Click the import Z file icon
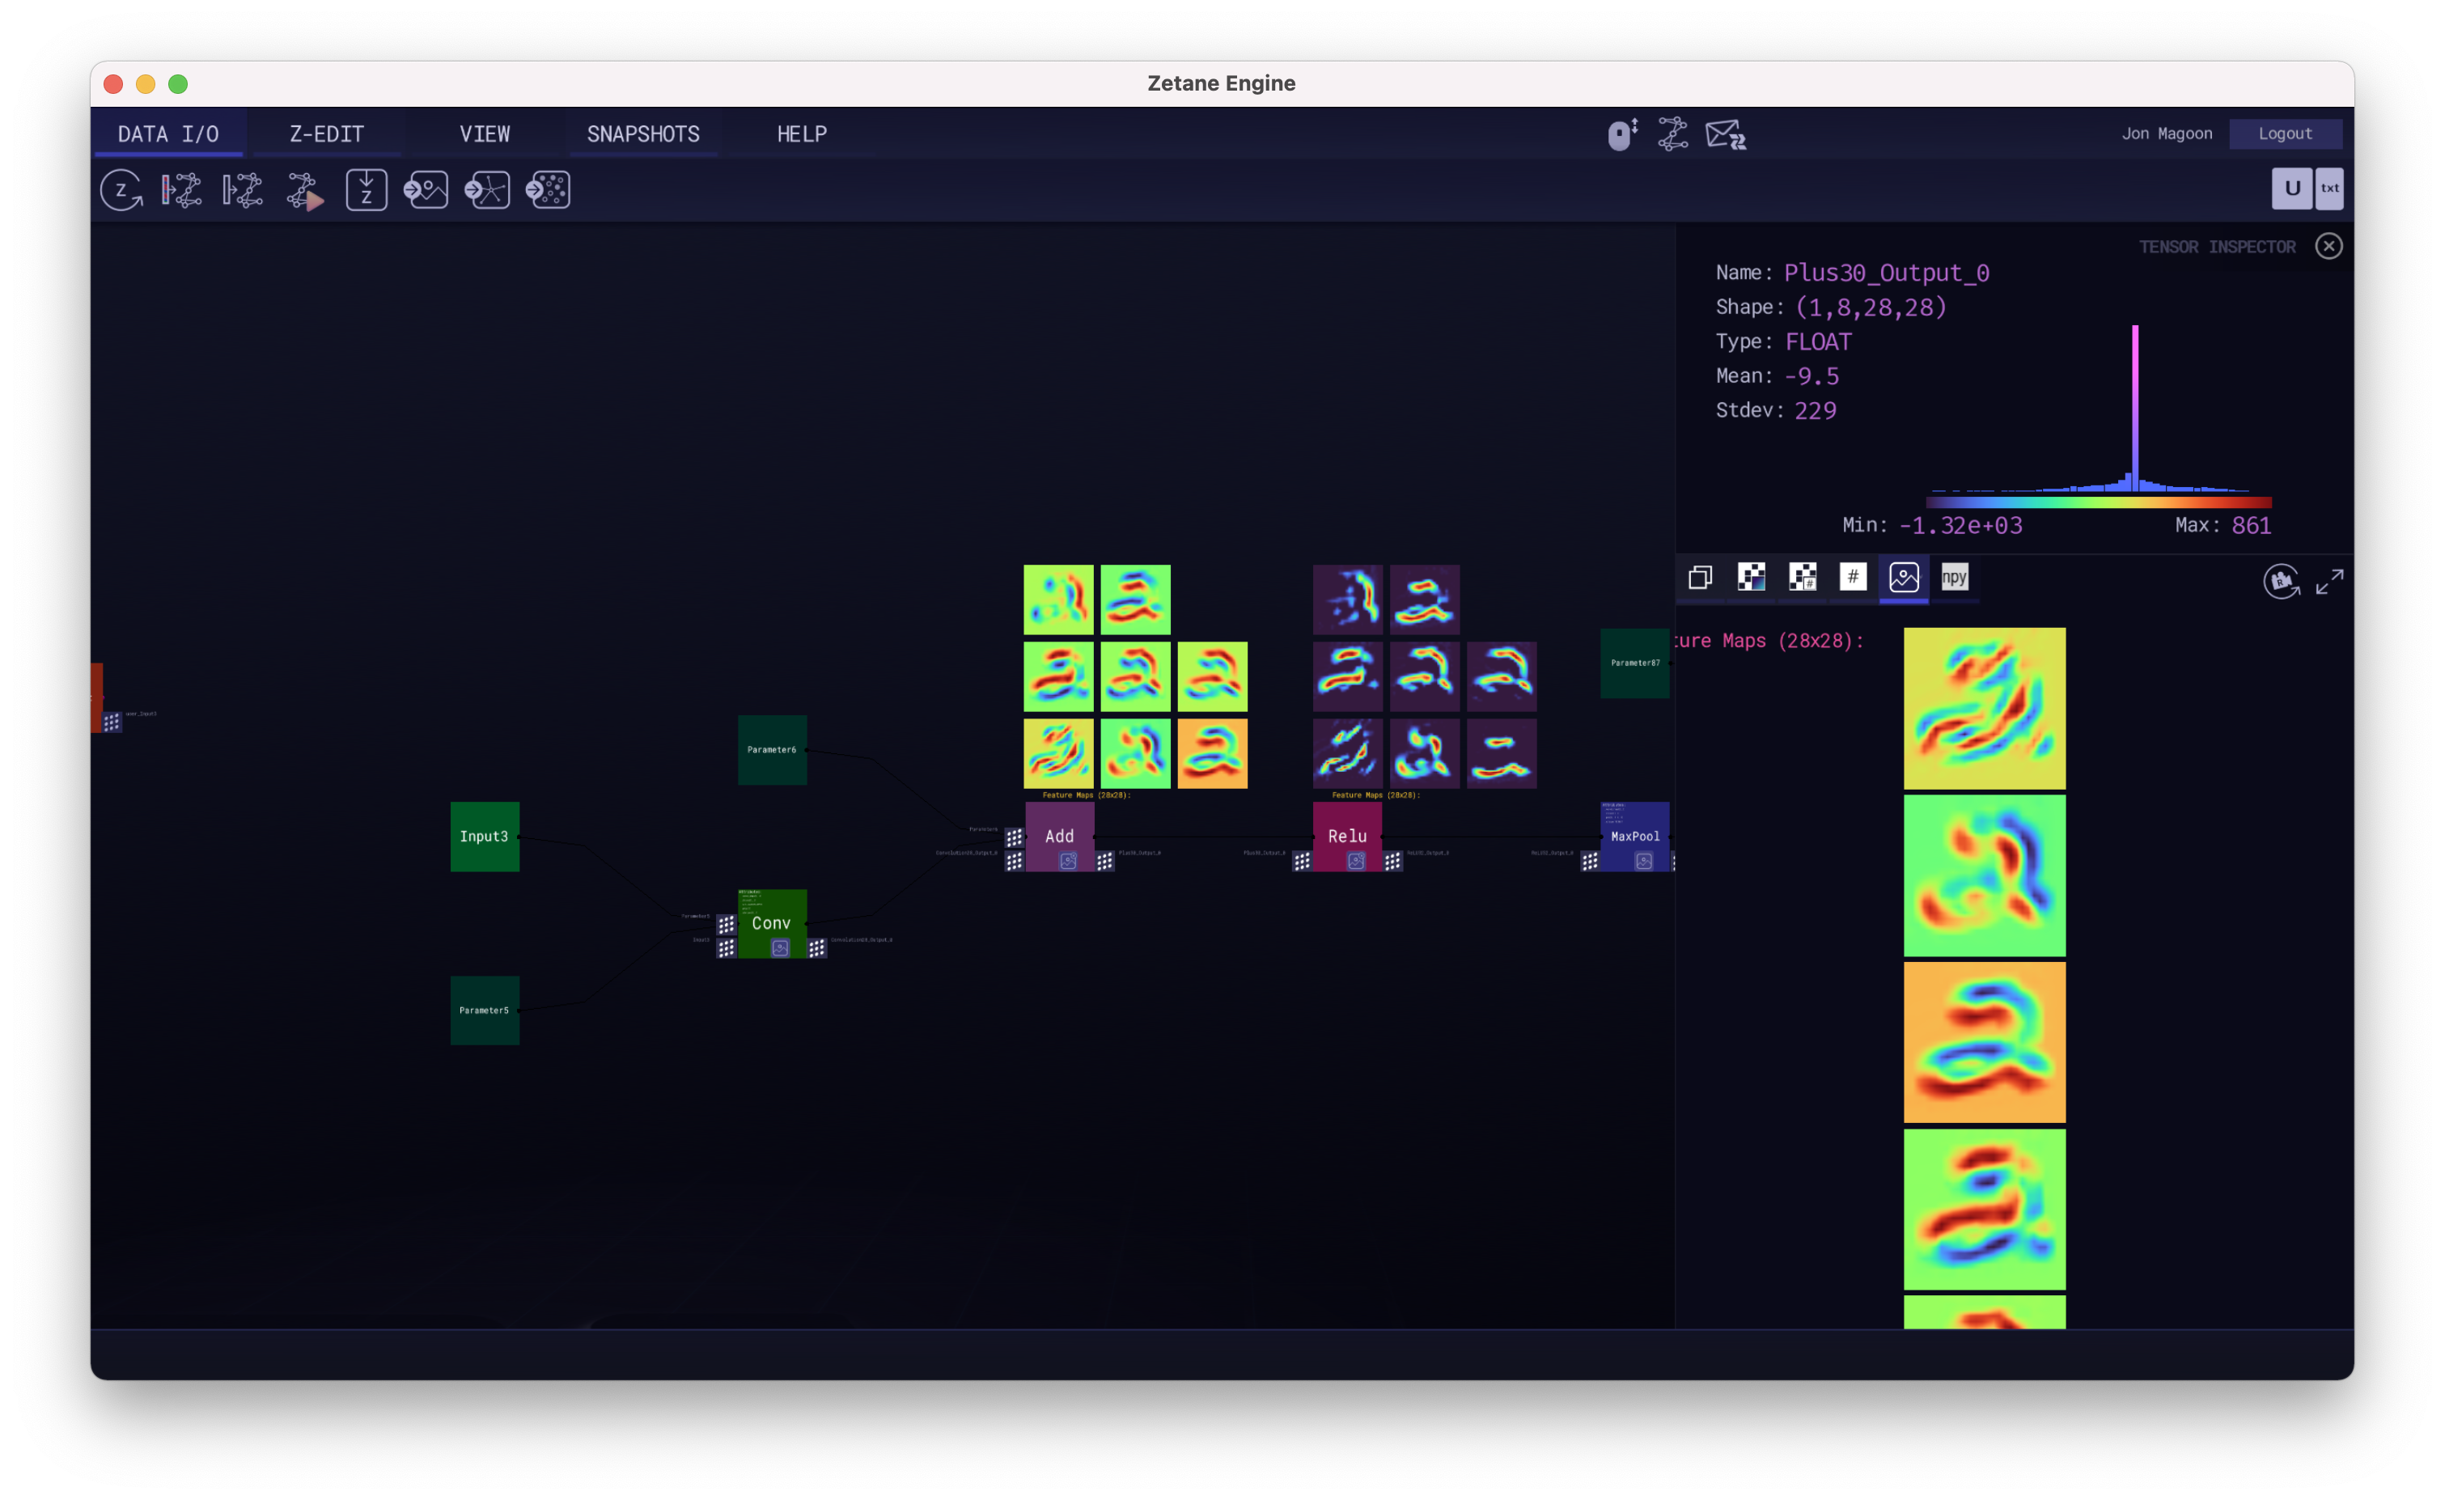The height and width of the screenshot is (1500, 2445). point(367,189)
